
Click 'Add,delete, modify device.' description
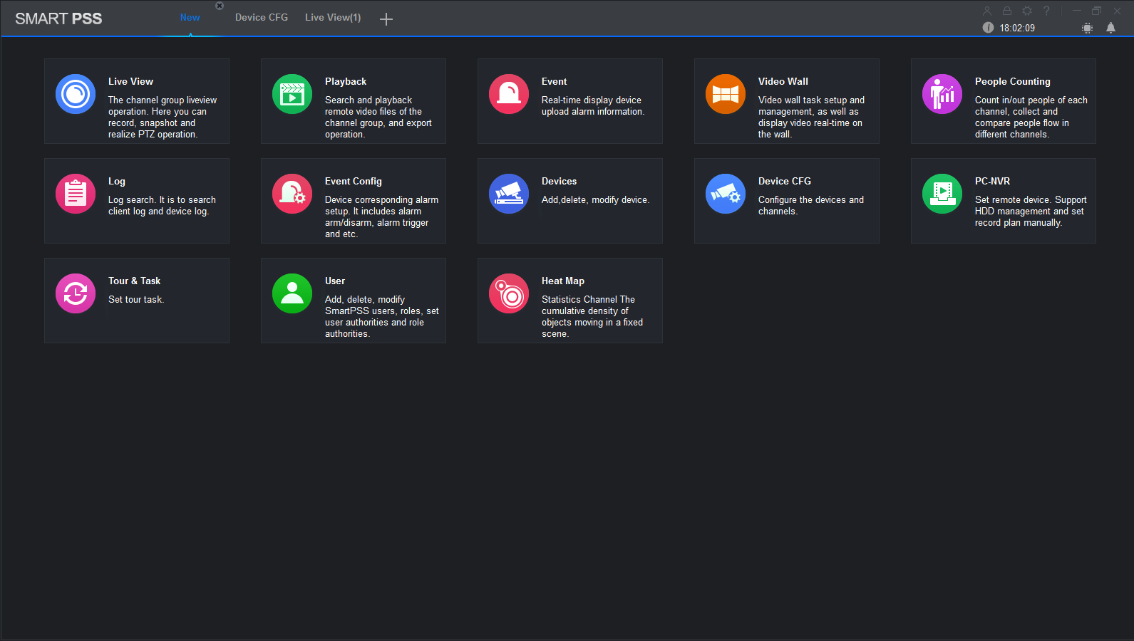(x=595, y=199)
